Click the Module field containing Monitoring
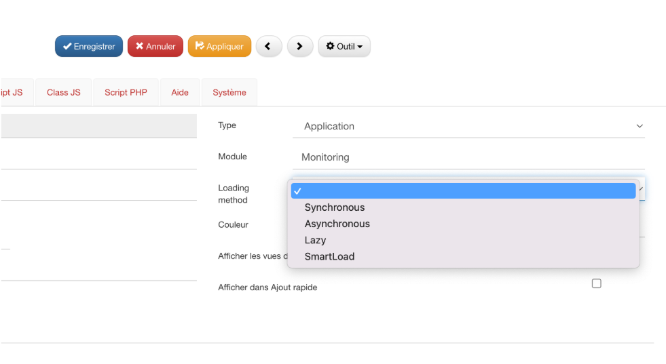This screenshot has height=364, width=666. (x=468, y=157)
